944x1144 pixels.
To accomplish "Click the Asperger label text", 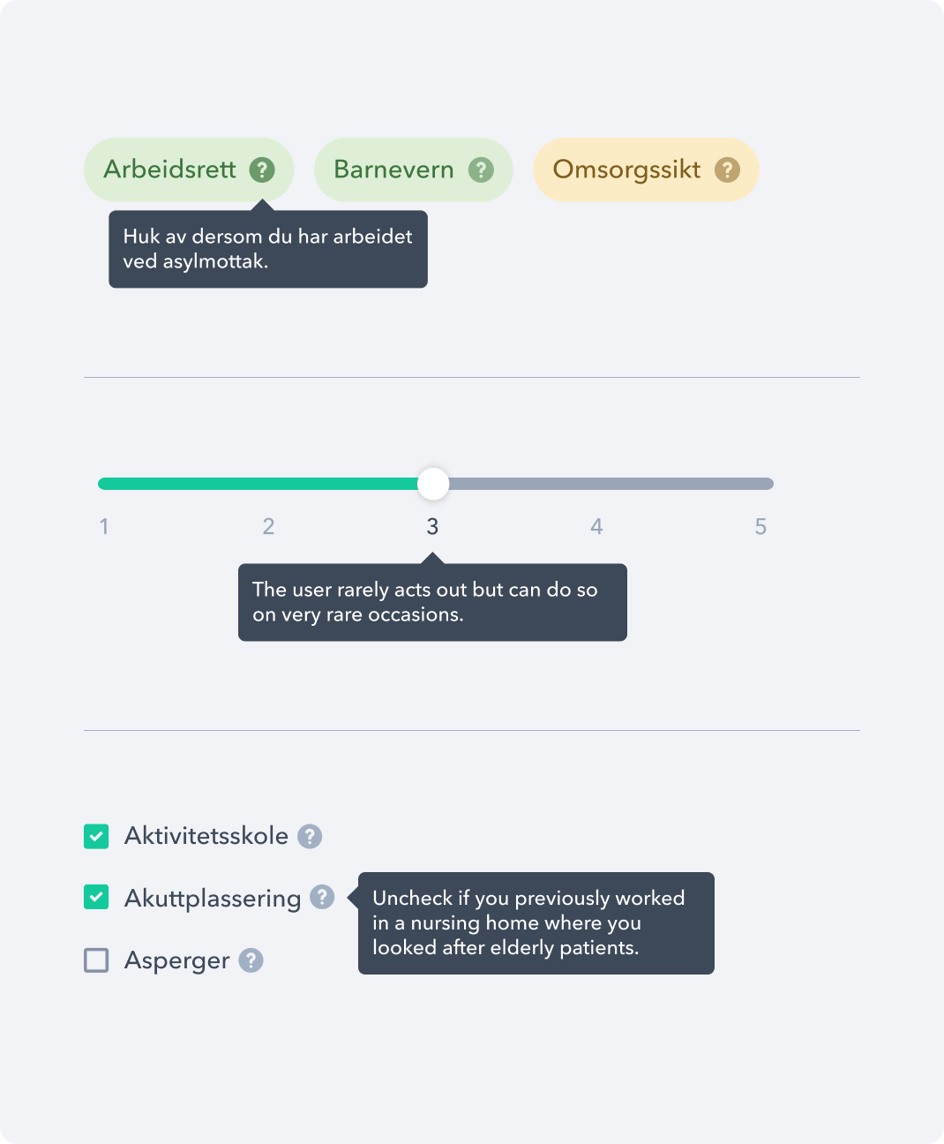I will coord(176,960).
